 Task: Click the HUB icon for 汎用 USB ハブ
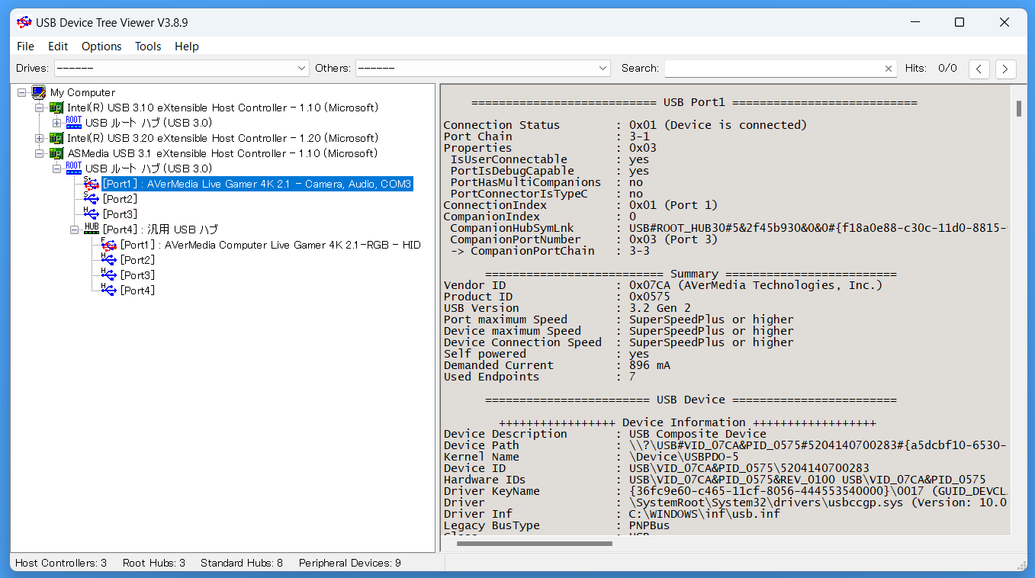[92, 229]
